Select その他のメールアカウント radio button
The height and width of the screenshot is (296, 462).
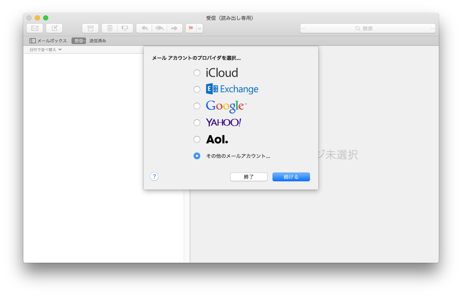[x=197, y=156]
